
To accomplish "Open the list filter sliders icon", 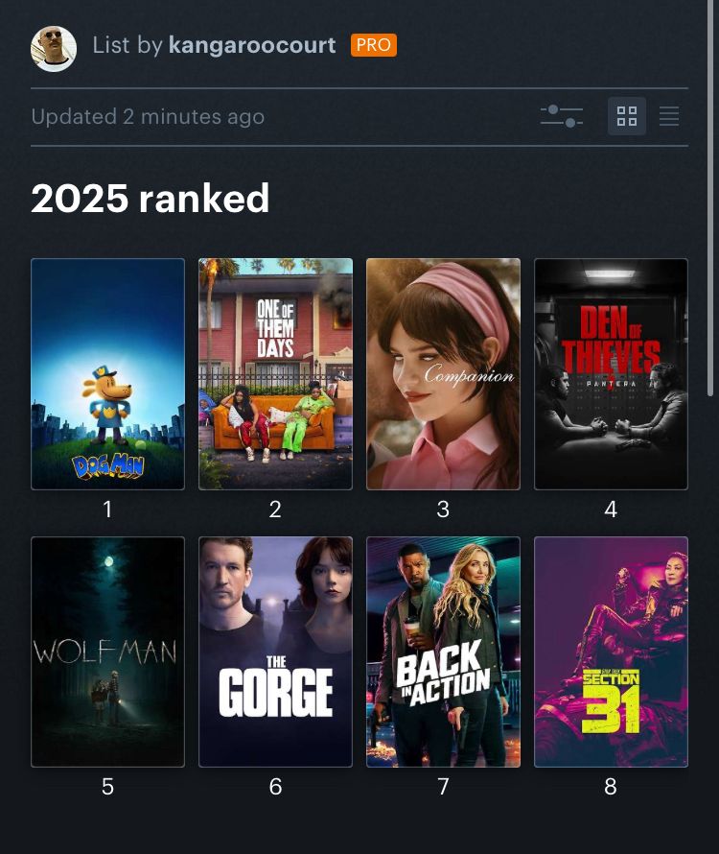I will pyautogui.click(x=561, y=116).
